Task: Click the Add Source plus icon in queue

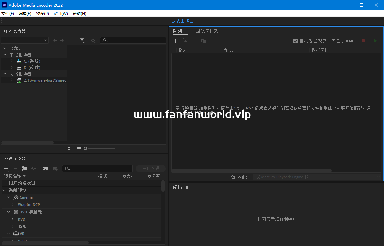Action: point(175,41)
